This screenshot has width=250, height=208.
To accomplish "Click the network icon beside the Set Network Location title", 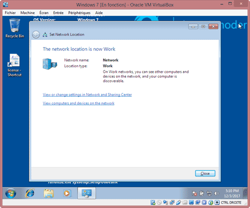I will click(45, 34).
